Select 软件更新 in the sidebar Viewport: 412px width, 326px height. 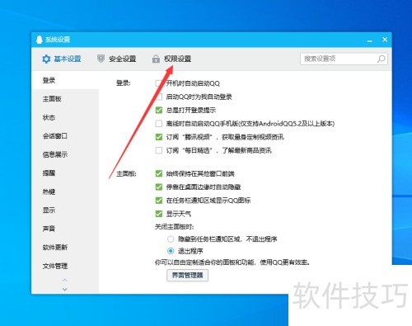(65, 248)
